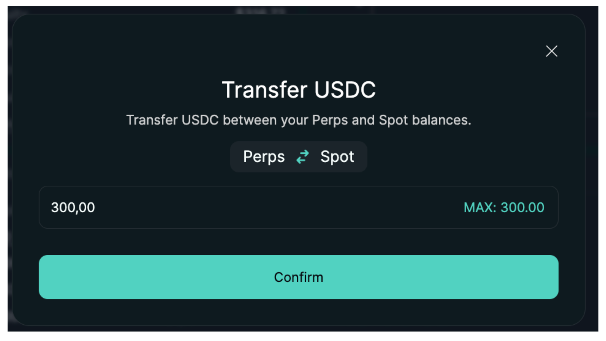Set the amount using MAX: 300.00
This screenshot has width=606, height=341.
(x=504, y=208)
